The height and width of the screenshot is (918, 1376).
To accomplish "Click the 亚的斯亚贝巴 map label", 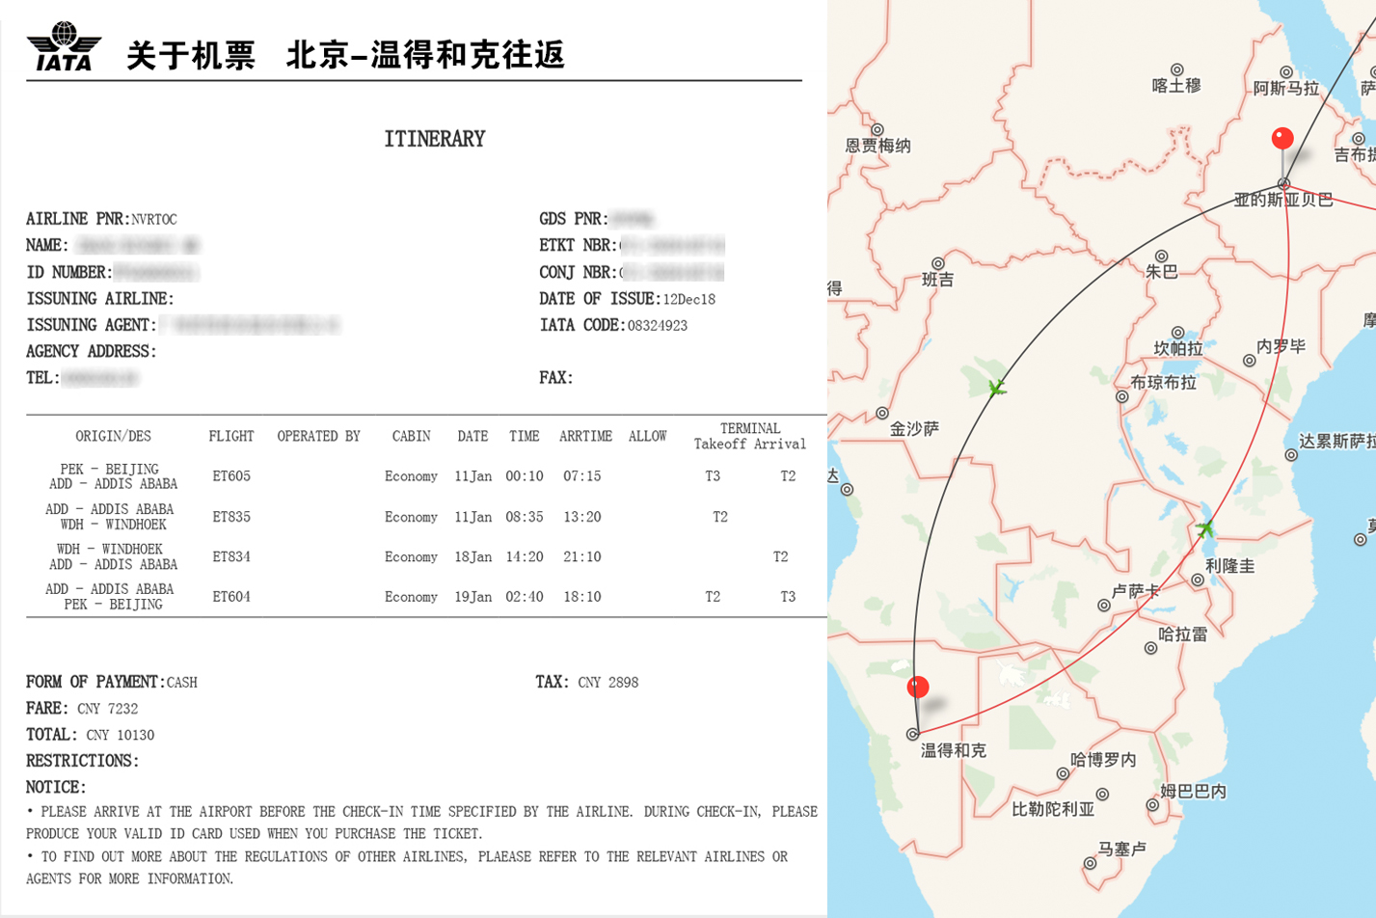I will coord(1283,200).
